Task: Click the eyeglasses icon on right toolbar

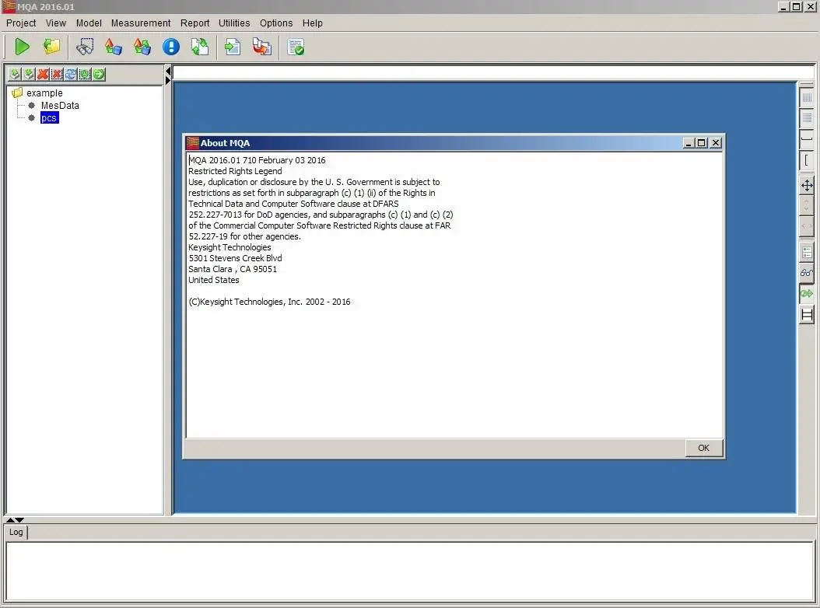Action: pos(807,272)
